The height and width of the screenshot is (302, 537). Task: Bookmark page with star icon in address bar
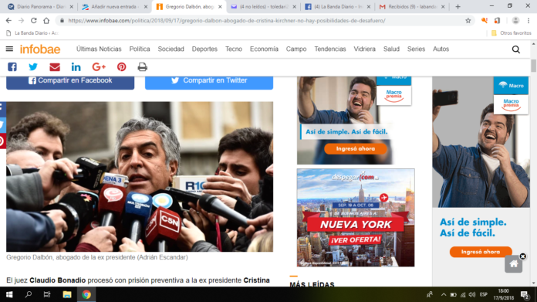pos(468,21)
